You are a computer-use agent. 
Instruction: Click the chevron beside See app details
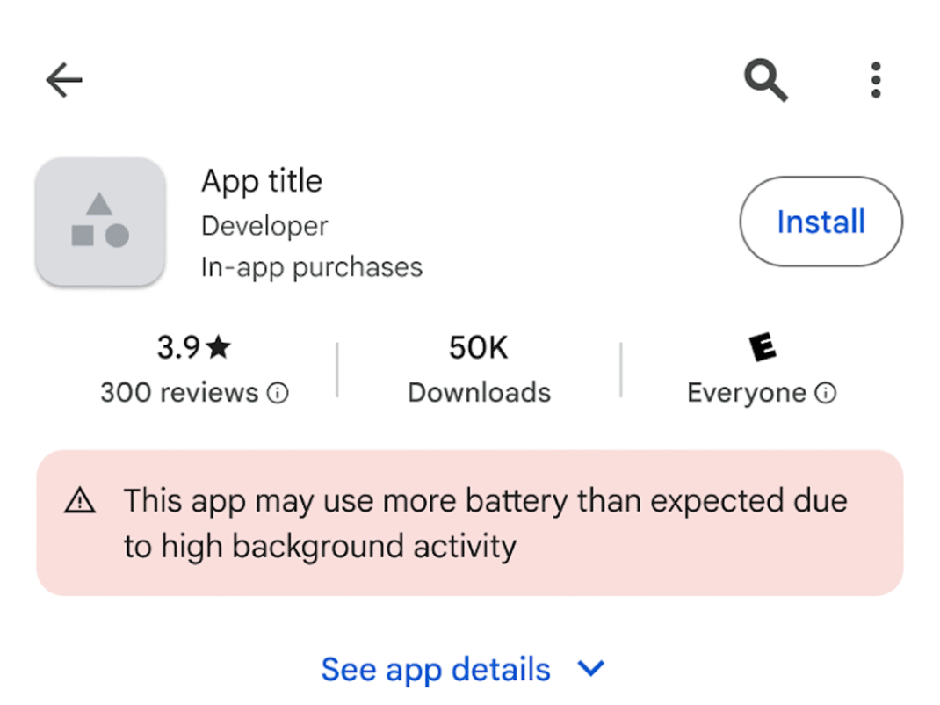(589, 669)
